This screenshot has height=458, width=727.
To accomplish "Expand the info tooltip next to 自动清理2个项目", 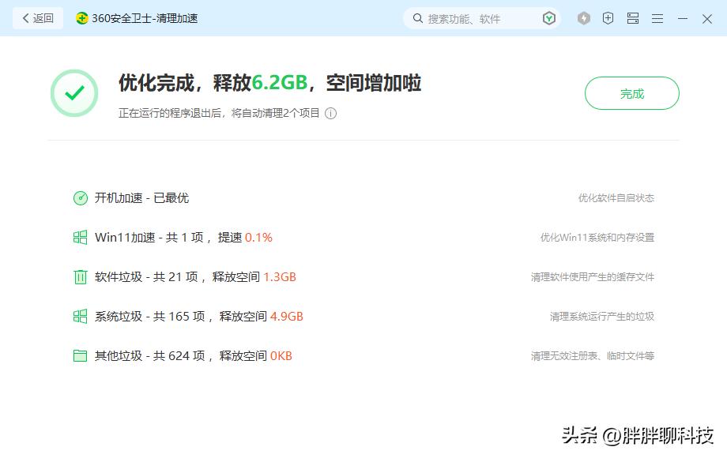I will [x=330, y=114].
